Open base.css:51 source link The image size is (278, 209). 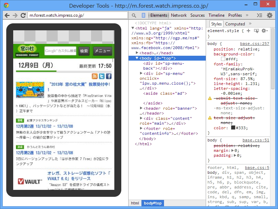click(256, 140)
